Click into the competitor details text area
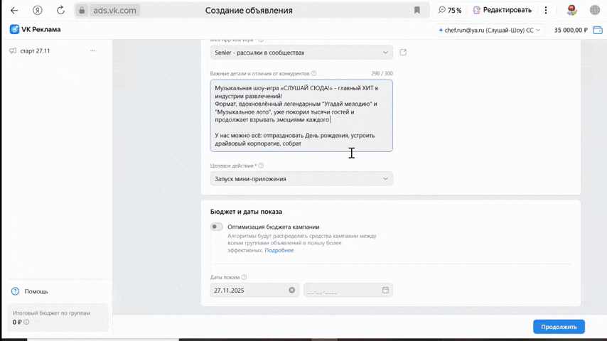 pos(301,115)
